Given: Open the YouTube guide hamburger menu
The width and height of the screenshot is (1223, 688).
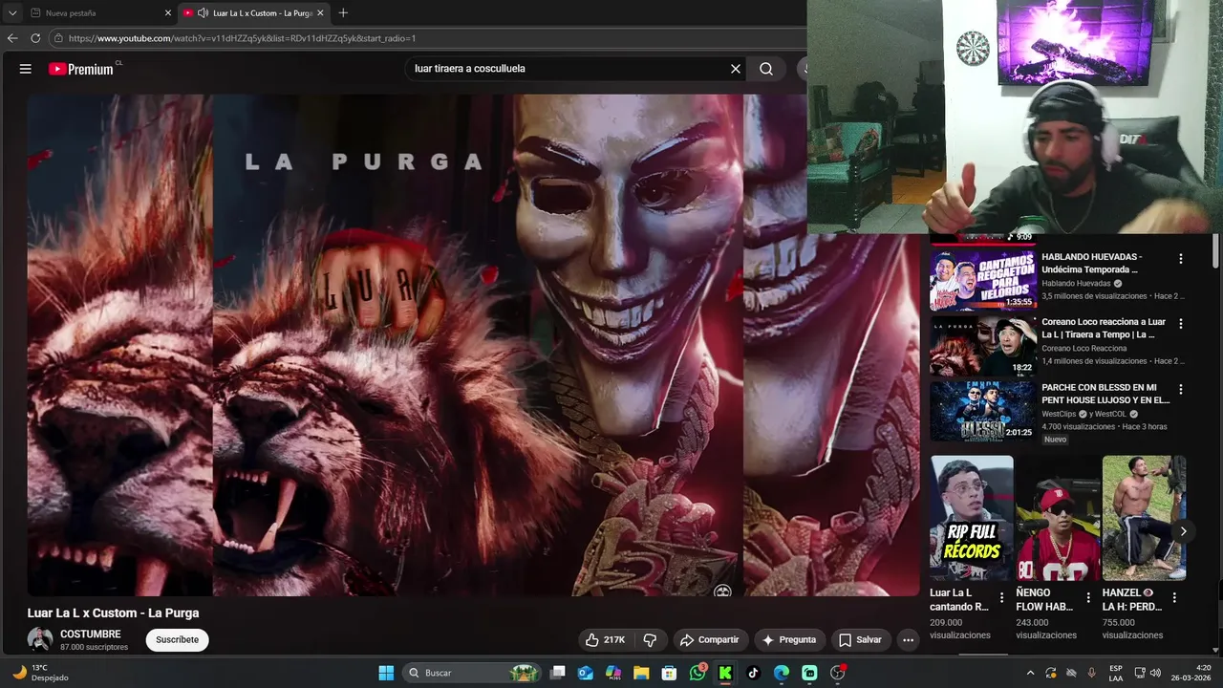Looking at the screenshot, I should click(26, 69).
